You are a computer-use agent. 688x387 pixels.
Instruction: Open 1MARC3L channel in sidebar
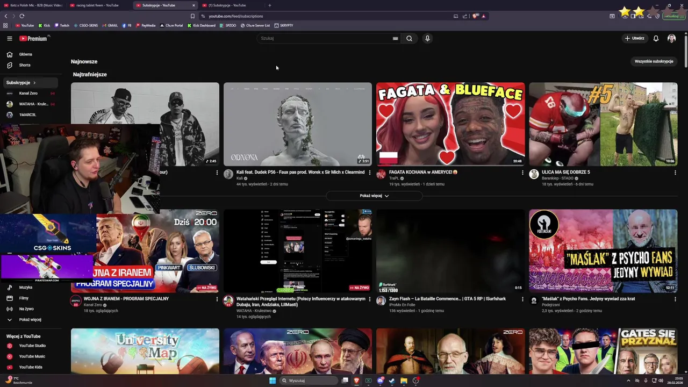(30, 114)
